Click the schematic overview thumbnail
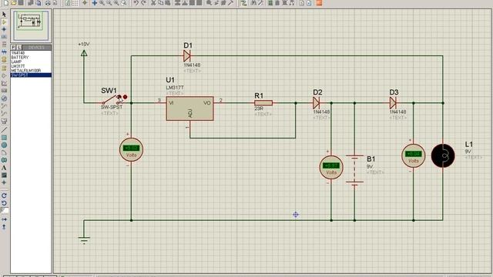This screenshot has height=277, width=493. click(31, 25)
